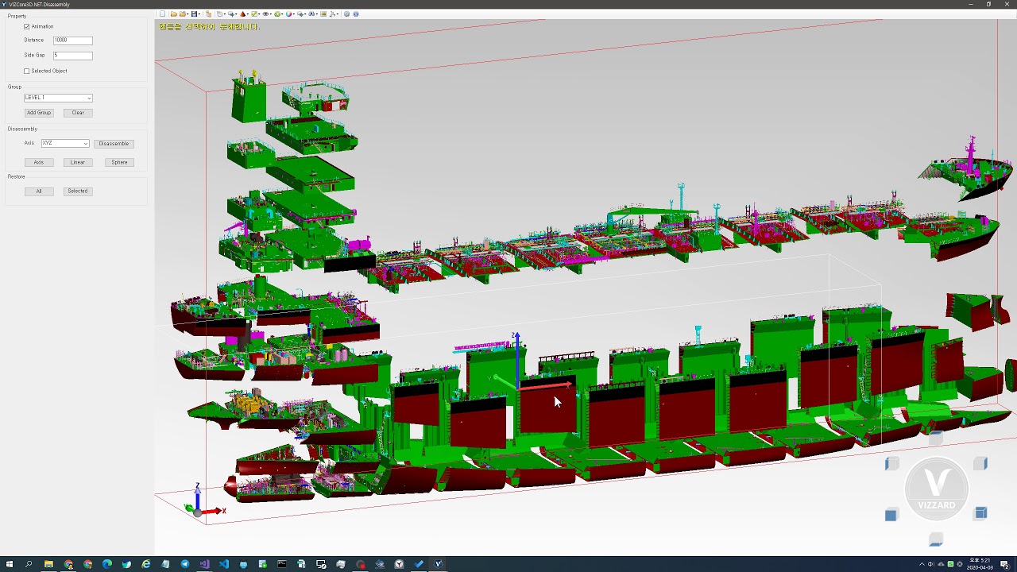Open Visual Studio Code from taskbar
The height and width of the screenshot is (572, 1017).
click(224, 564)
